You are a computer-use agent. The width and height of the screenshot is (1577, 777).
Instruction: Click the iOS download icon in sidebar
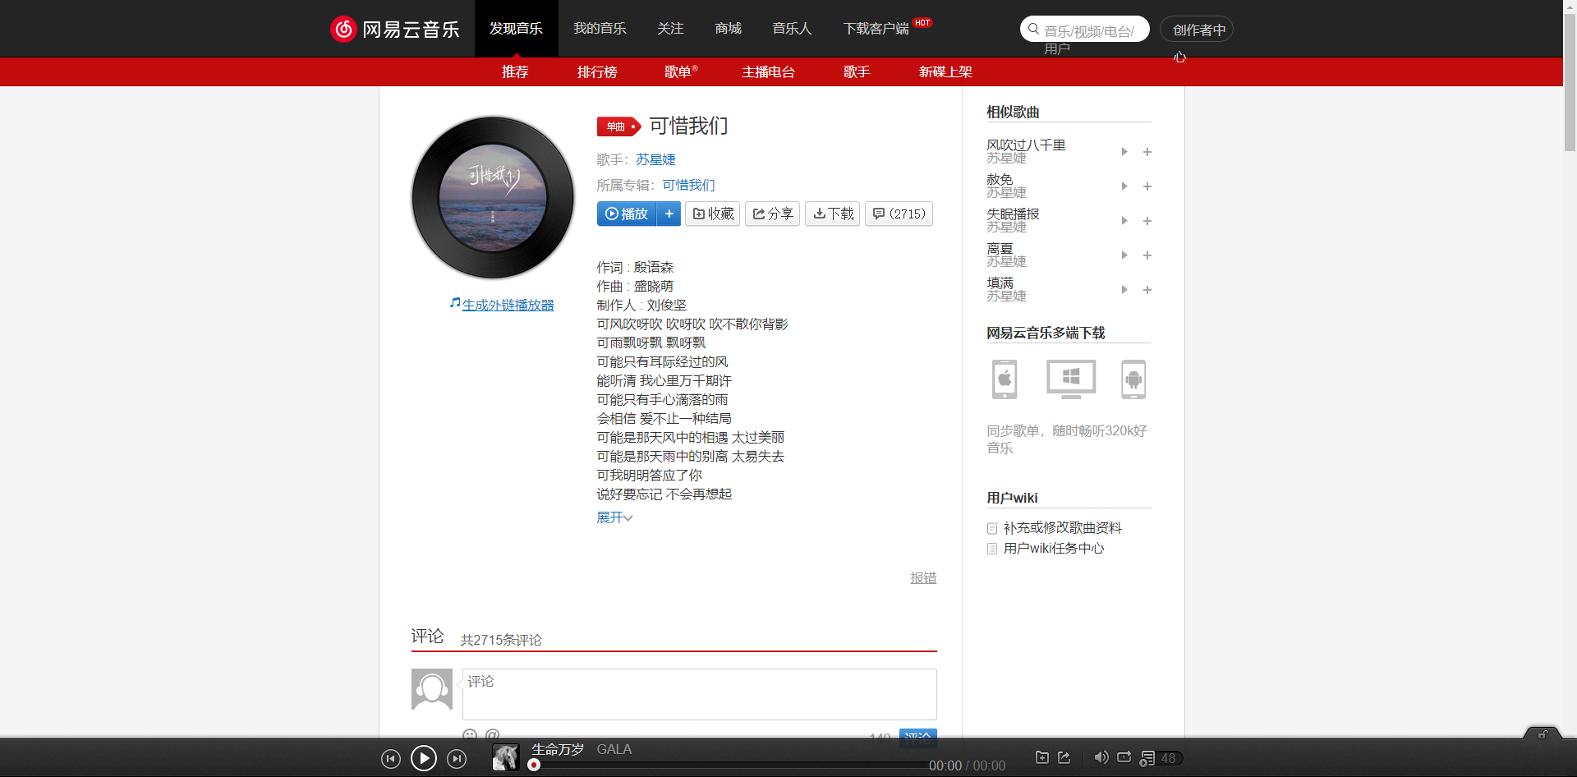click(x=1004, y=379)
